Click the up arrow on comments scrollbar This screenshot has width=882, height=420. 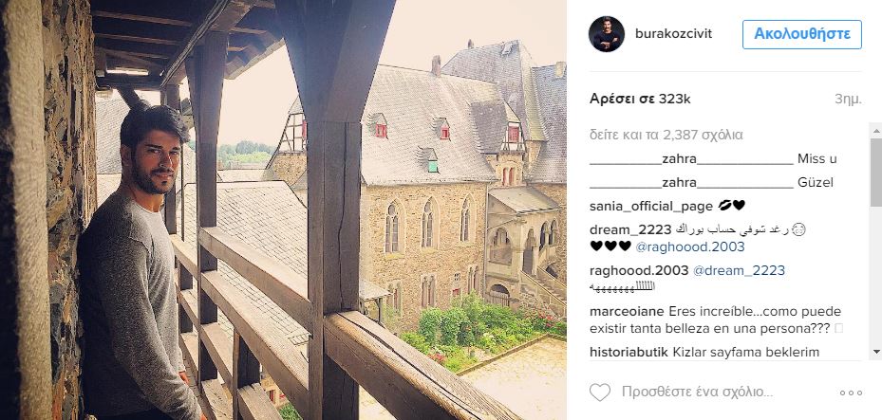pos(875,130)
